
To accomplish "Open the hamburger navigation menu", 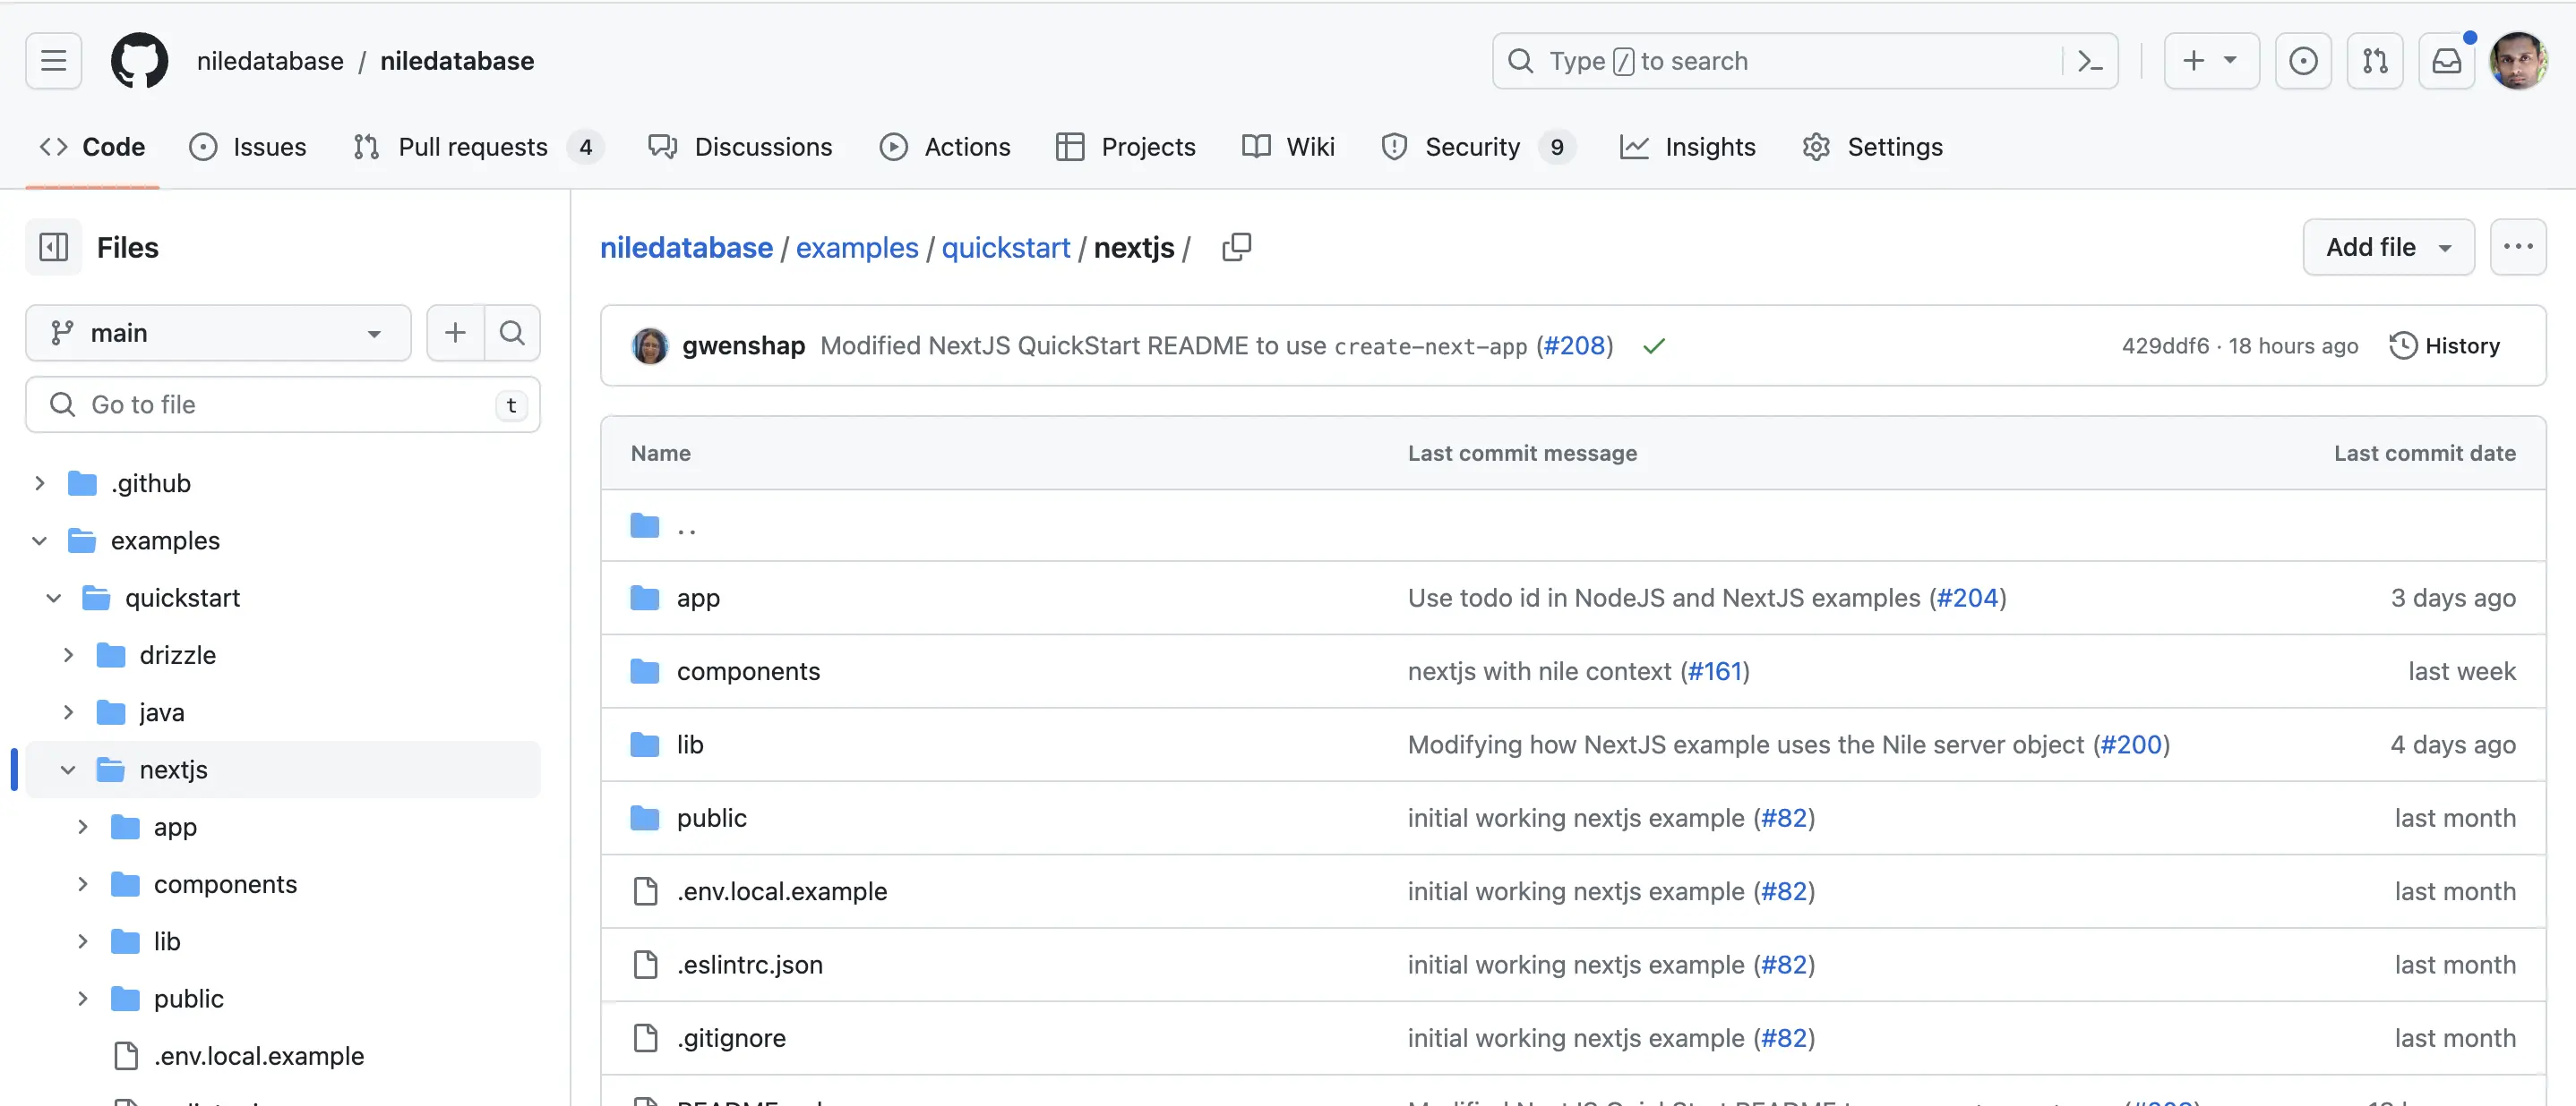I will pyautogui.click(x=53, y=61).
